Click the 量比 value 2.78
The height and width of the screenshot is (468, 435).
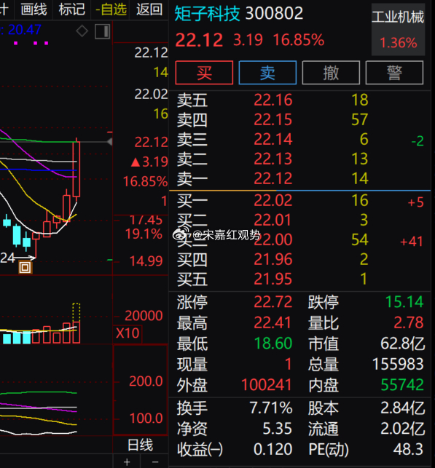[x=409, y=322]
